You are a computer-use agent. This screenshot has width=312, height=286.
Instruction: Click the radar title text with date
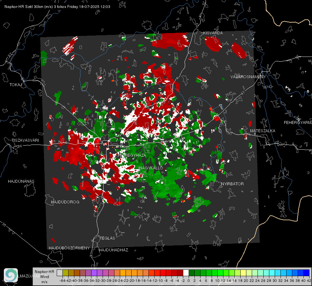pos(57,7)
